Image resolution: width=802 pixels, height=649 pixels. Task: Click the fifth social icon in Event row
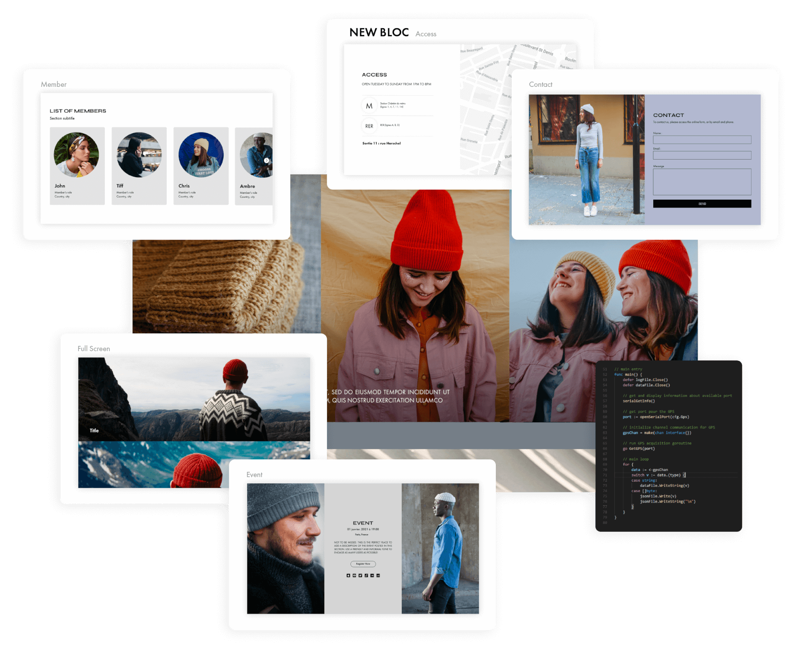click(x=372, y=575)
